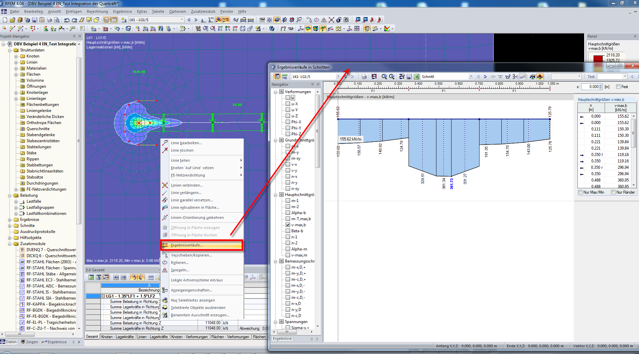Expand the Lastfälle tree item

click(15, 201)
